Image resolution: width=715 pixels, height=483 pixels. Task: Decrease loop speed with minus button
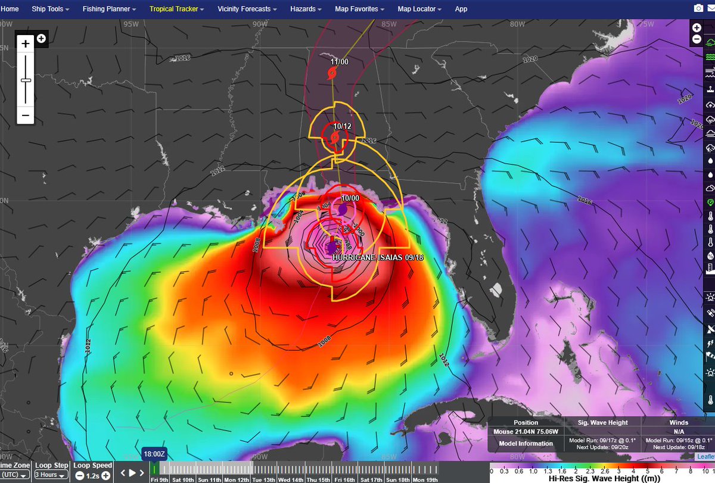[79, 475]
